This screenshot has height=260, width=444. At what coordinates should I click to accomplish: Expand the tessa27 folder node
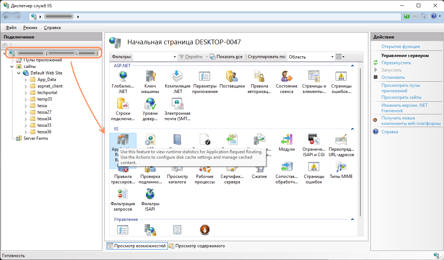[x=26, y=112]
